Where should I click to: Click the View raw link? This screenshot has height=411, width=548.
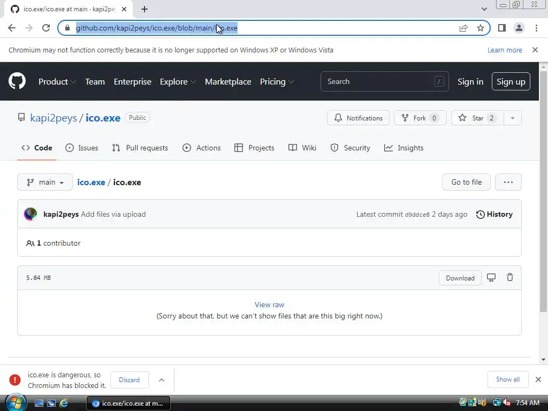coord(270,305)
